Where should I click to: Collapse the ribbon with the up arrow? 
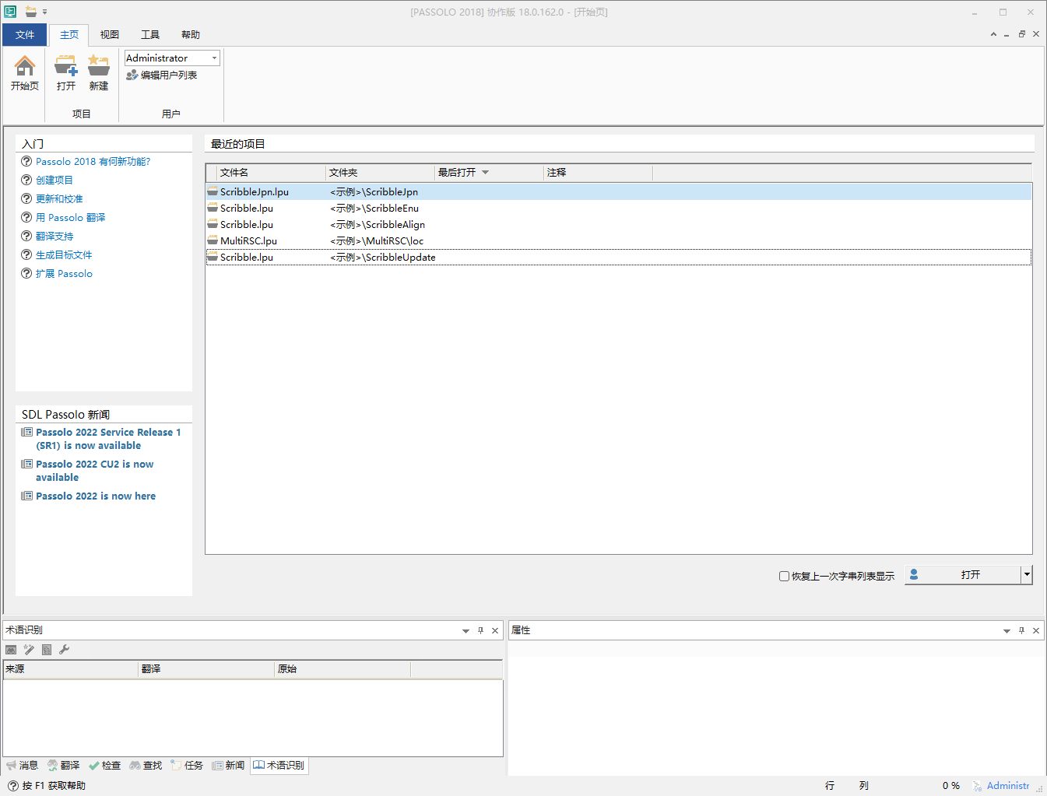pyautogui.click(x=993, y=34)
